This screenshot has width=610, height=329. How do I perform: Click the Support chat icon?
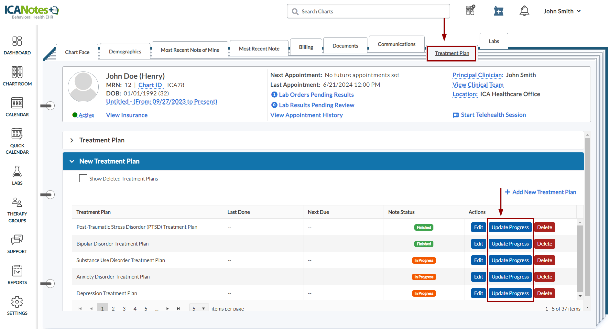click(x=17, y=240)
